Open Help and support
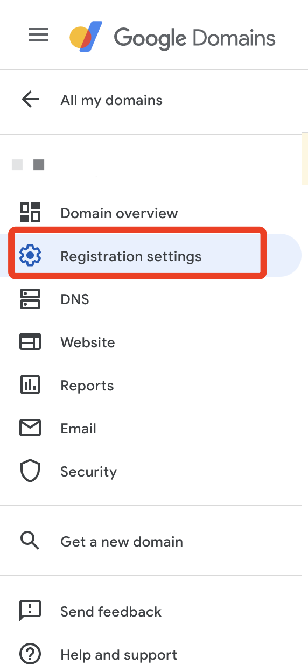This screenshot has height=672, width=308. (x=119, y=655)
